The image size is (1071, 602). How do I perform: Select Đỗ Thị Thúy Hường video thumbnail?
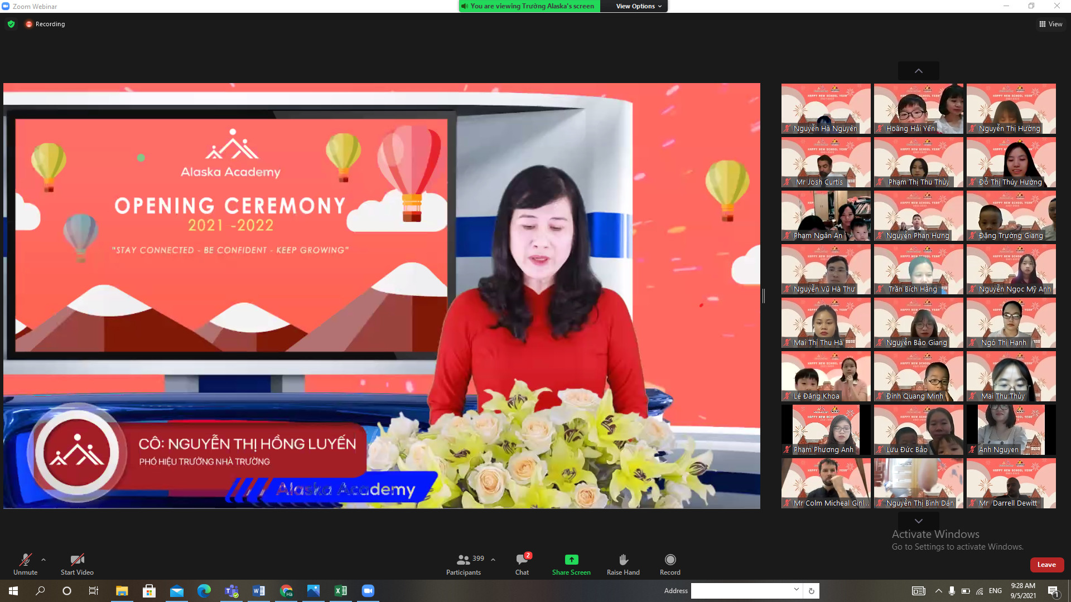(x=1011, y=162)
